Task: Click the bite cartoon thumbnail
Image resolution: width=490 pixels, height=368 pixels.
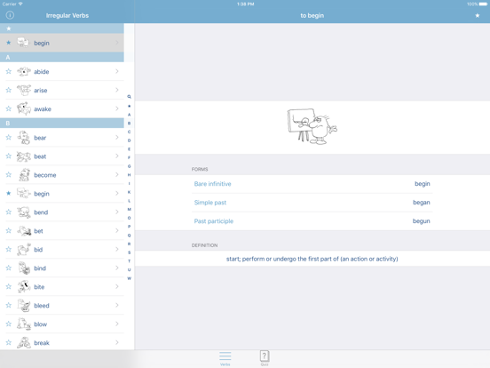Action: 24,286
